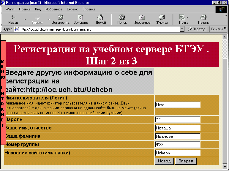Minimize the Internet Explorer window
Screen dimensions: 229x171
pyautogui.click(x=214, y=3)
